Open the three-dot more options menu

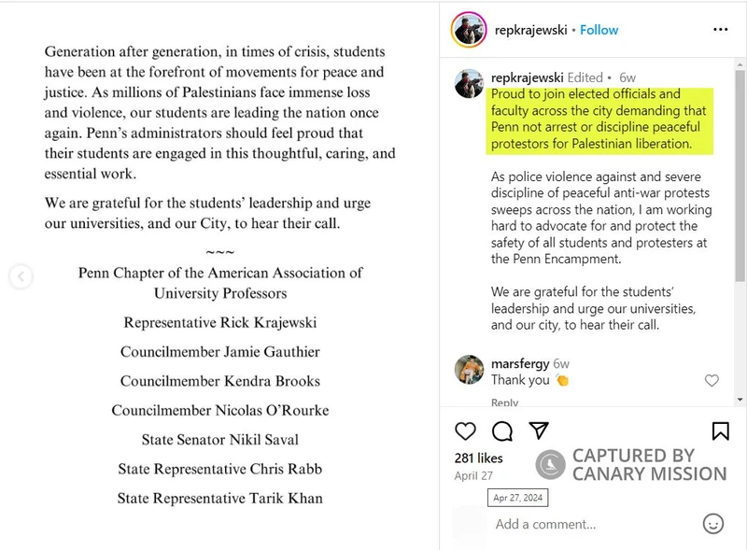pyautogui.click(x=720, y=30)
